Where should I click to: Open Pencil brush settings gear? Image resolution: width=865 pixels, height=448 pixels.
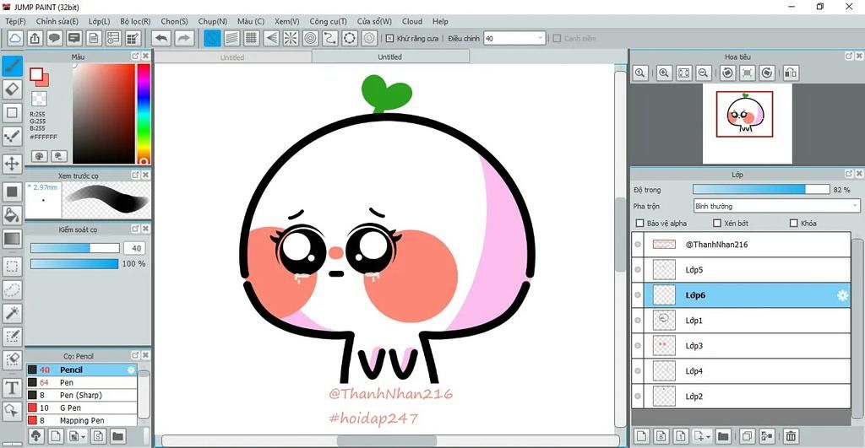pos(131,370)
